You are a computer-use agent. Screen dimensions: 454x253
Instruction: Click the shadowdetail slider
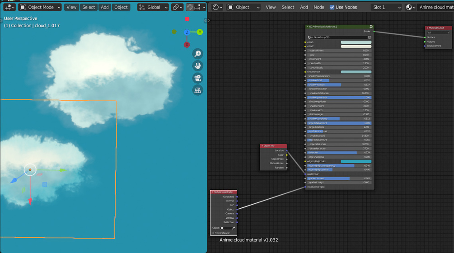pos(339,80)
